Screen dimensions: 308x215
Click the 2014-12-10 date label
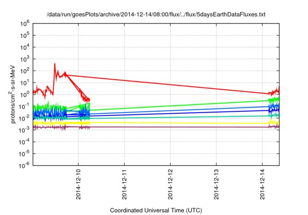point(78,184)
